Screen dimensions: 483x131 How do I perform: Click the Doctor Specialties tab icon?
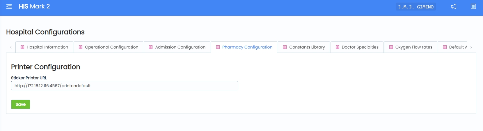point(338,47)
